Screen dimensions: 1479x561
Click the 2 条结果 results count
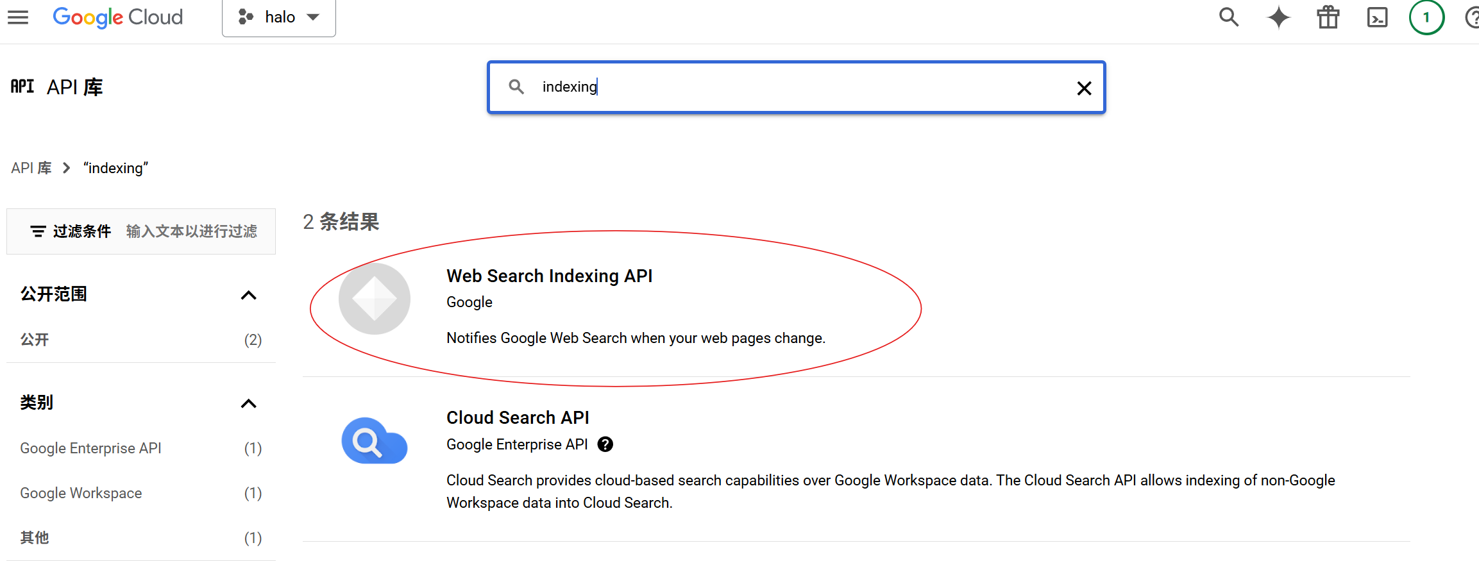pyautogui.click(x=341, y=222)
